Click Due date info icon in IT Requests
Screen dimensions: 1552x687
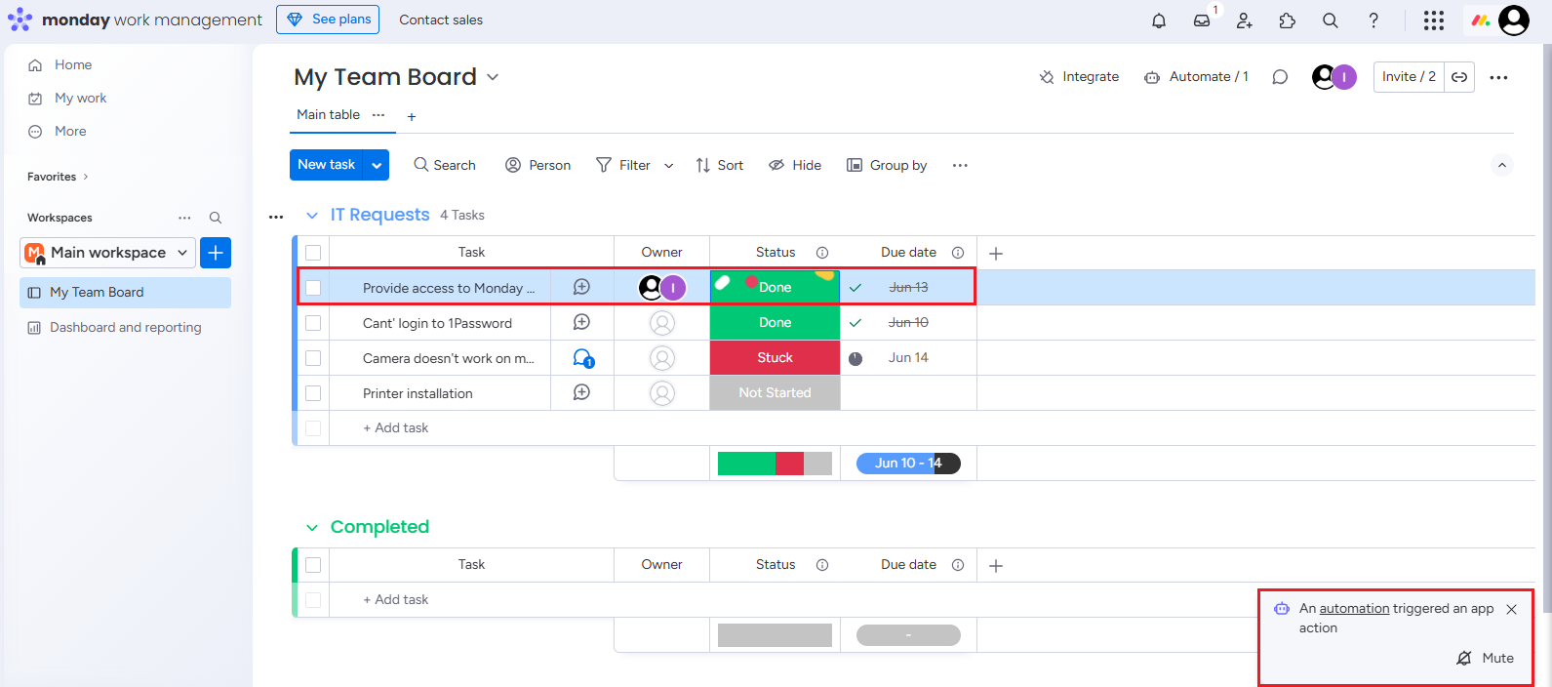tap(958, 253)
